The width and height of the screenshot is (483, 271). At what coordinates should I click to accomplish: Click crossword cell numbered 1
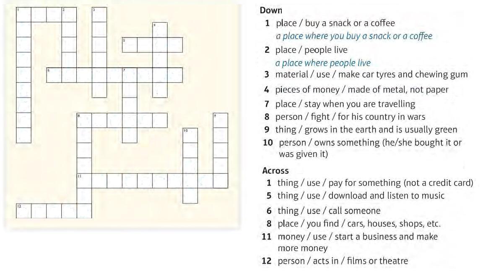pyautogui.click(x=24, y=15)
